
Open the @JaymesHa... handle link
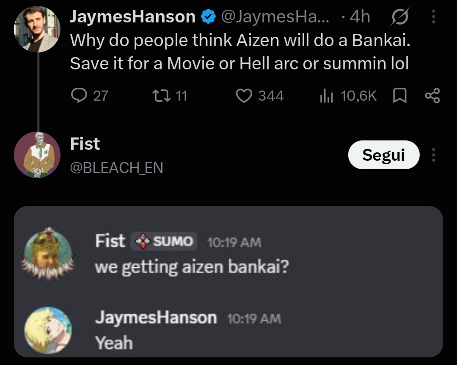click(x=275, y=17)
